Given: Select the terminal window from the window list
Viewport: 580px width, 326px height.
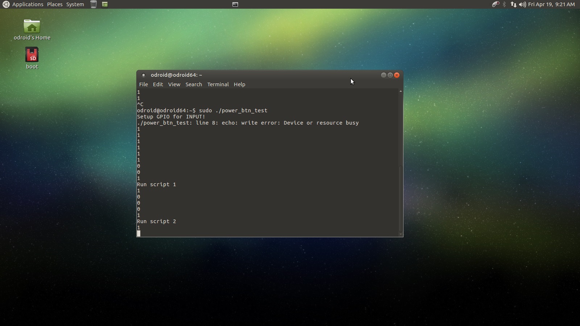Looking at the screenshot, I should [236, 4].
